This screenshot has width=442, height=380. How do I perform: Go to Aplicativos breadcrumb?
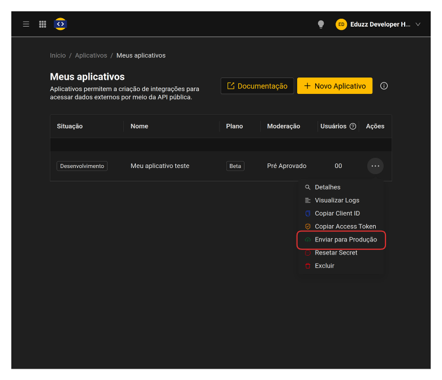(x=91, y=55)
